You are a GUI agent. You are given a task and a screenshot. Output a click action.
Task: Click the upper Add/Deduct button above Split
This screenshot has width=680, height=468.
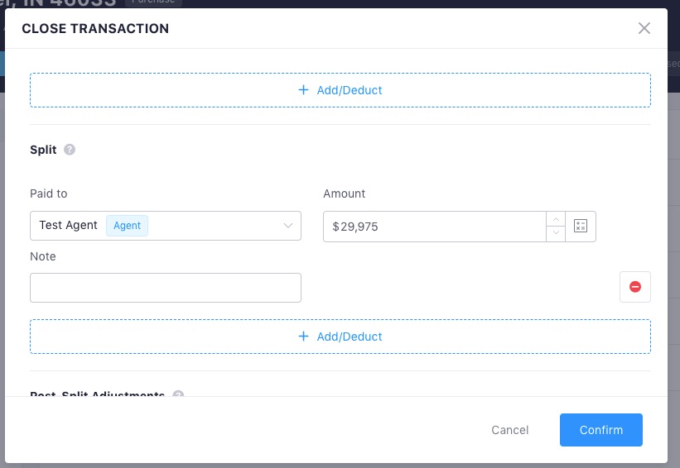[340, 90]
